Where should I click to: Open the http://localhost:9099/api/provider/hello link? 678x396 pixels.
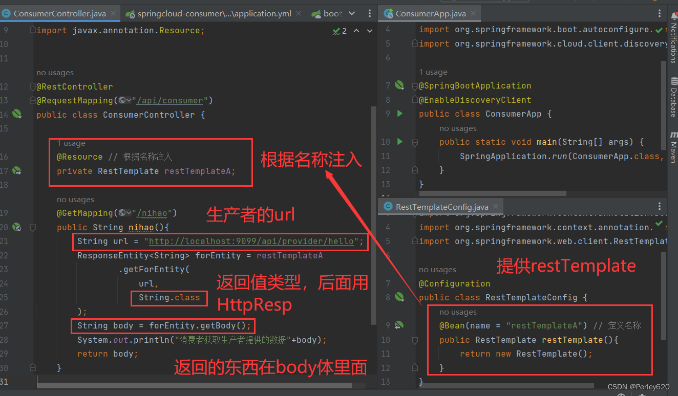pos(251,241)
